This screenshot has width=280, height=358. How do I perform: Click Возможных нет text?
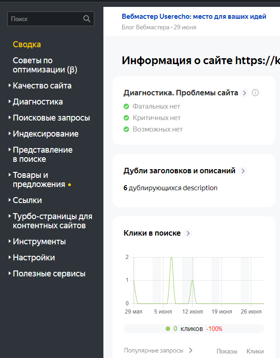[x=158, y=129]
